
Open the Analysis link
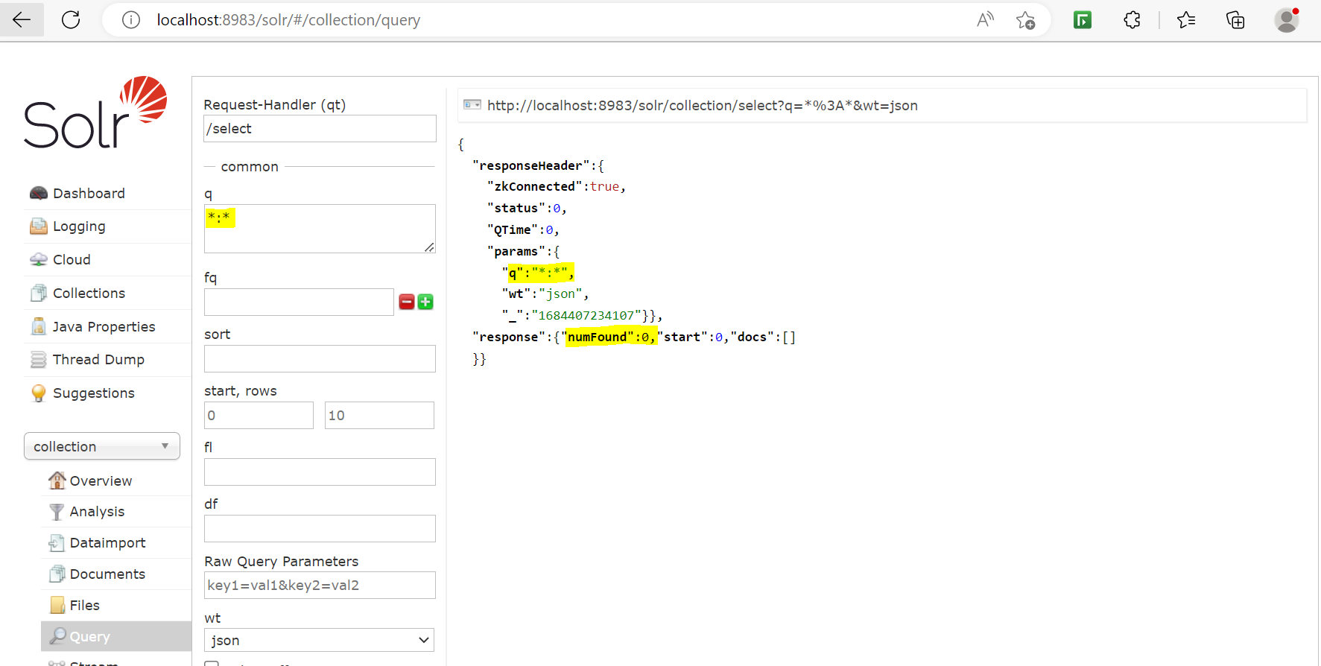[97, 512]
